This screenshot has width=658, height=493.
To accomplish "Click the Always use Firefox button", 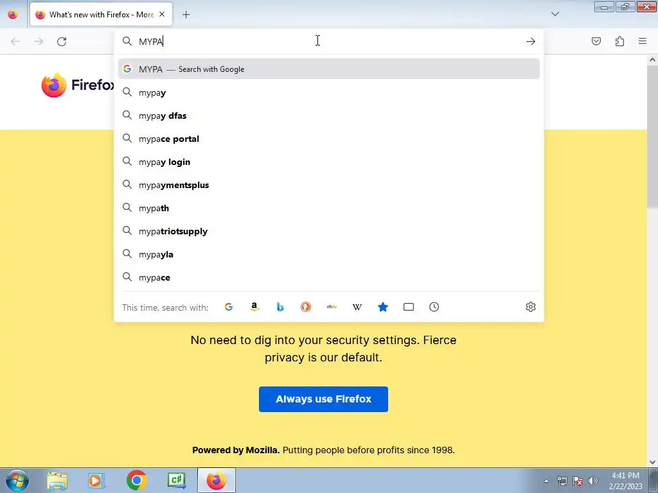I will click(323, 399).
